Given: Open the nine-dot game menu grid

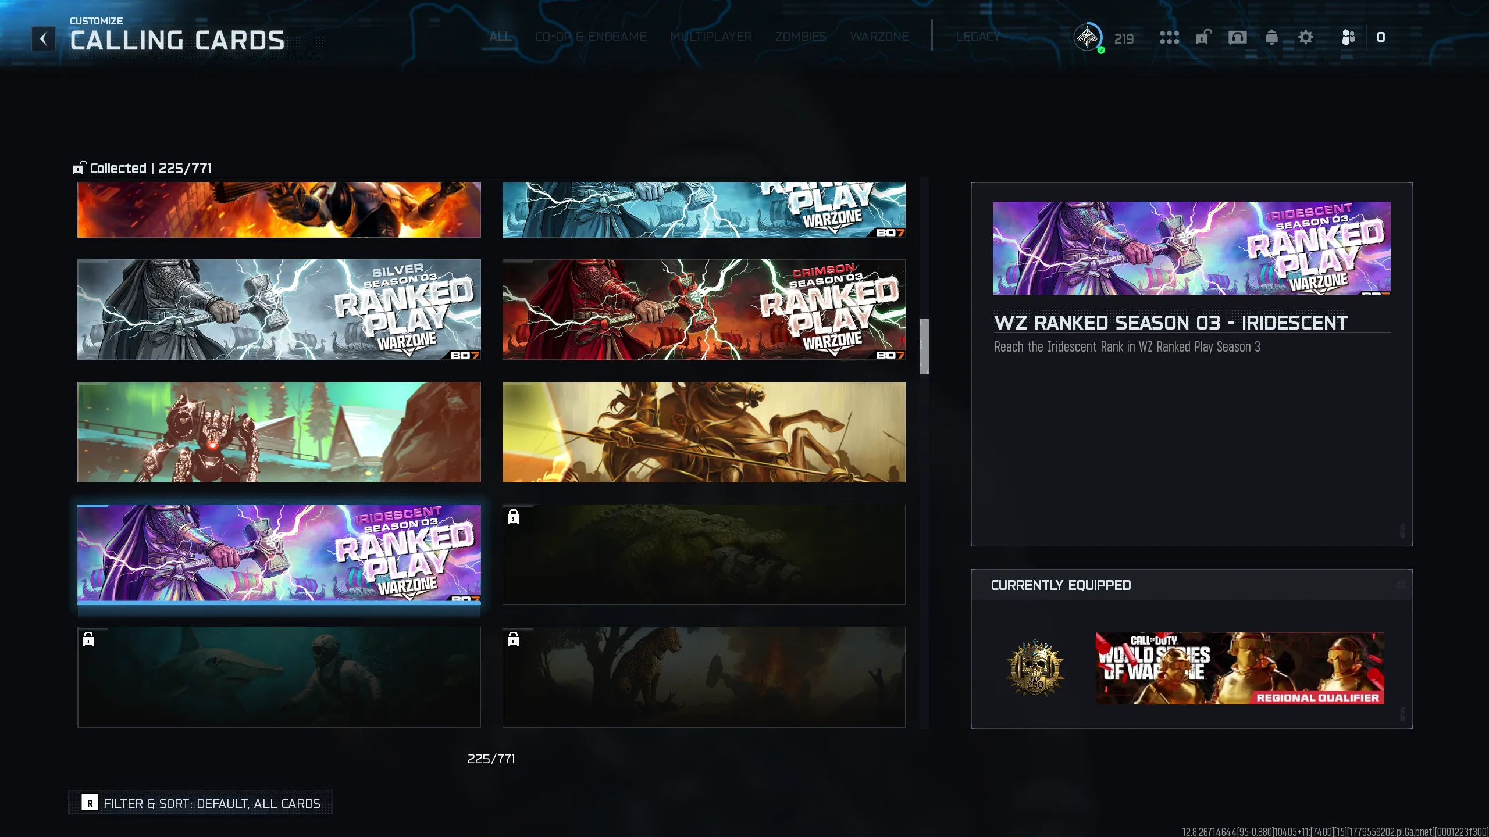Looking at the screenshot, I should (1169, 38).
